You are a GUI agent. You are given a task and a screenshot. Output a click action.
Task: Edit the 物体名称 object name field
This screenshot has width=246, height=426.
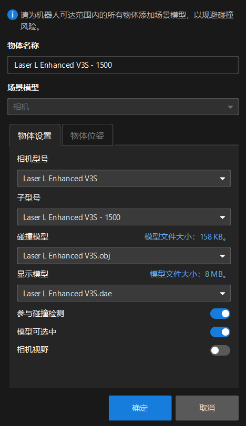pos(123,65)
